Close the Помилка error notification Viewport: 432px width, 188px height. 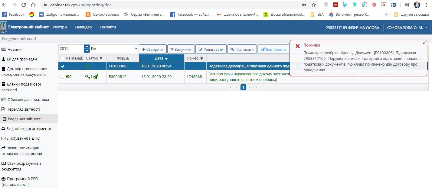tap(424, 43)
